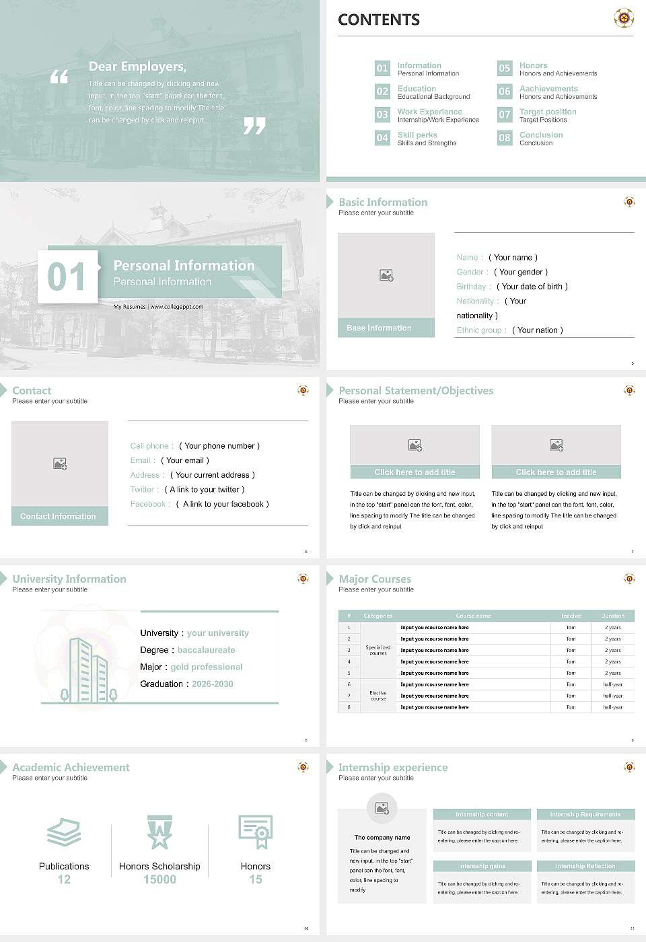Viewport: 646px width, 942px height.
Task: Click the university emblem beside CONTENTS heading
Action: 622,19
